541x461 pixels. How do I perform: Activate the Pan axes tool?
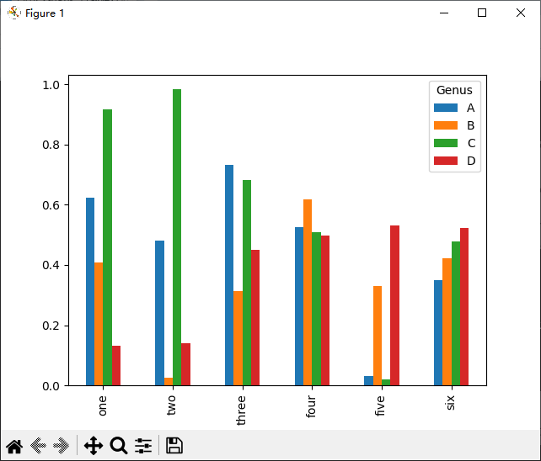94,446
